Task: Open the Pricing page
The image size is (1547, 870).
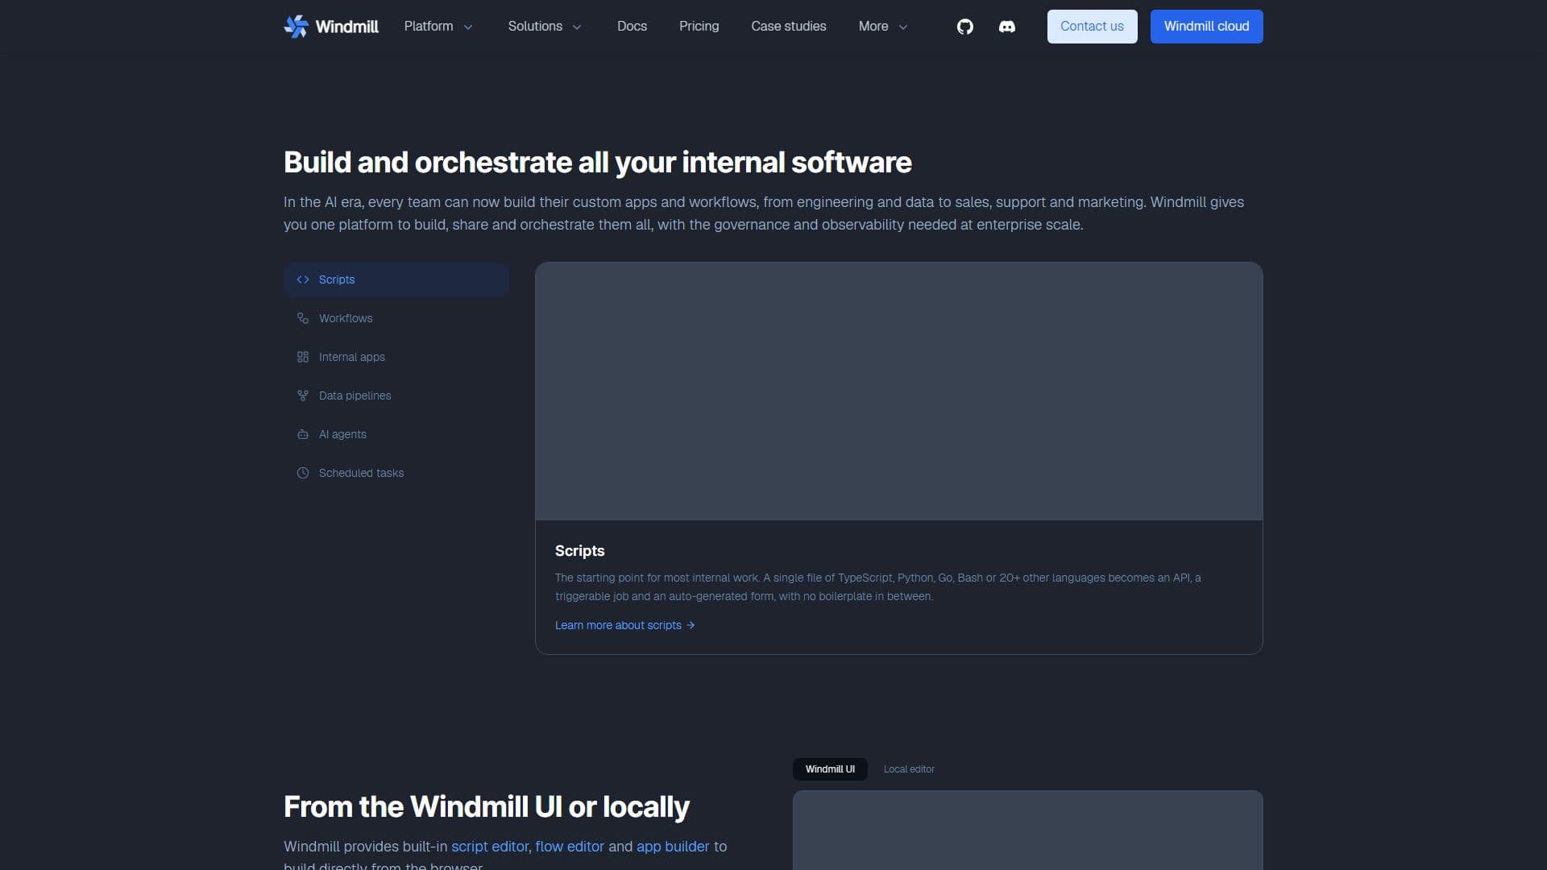Action: click(x=699, y=27)
